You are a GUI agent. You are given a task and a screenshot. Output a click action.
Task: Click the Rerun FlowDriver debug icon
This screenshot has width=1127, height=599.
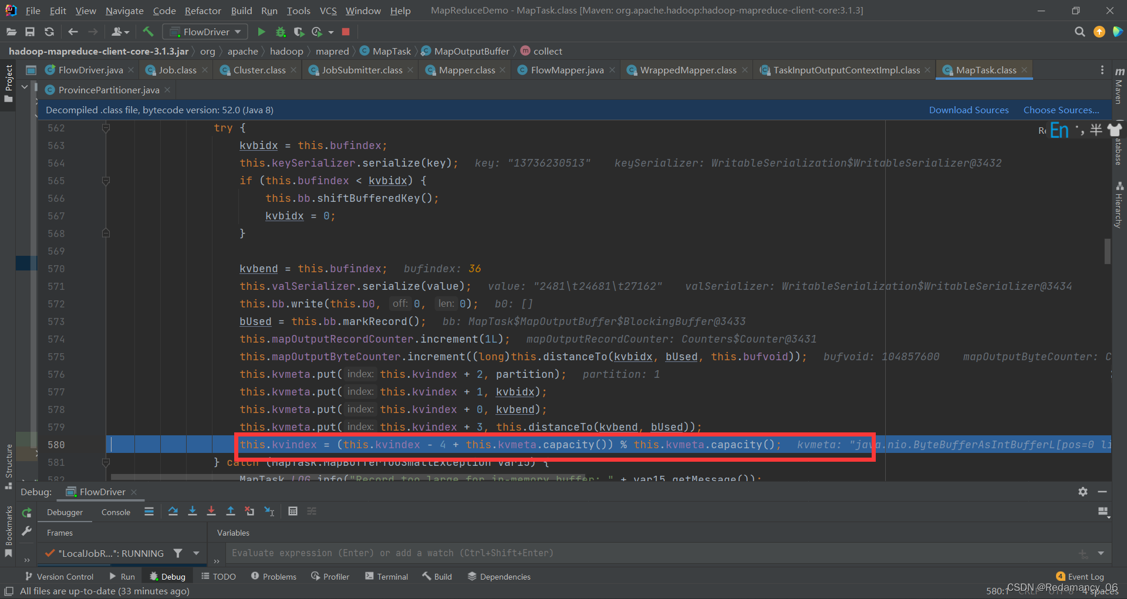[x=26, y=513]
